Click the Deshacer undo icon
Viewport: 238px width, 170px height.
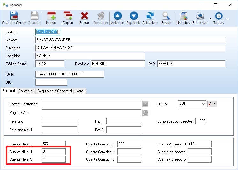[101, 16]
